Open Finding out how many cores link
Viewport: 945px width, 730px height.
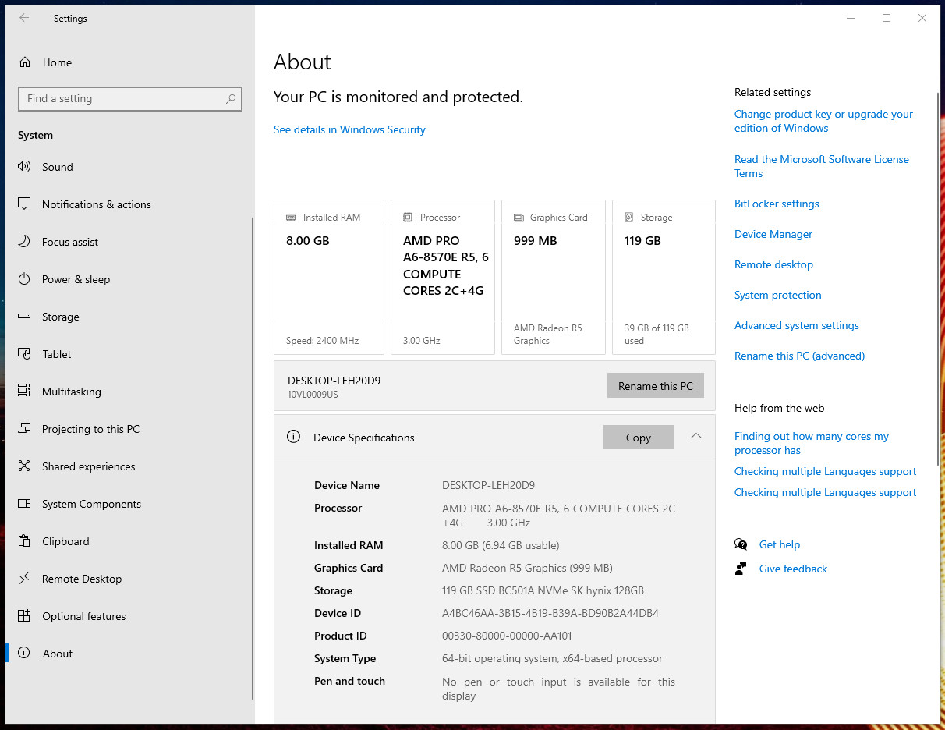tap(812, 443)
